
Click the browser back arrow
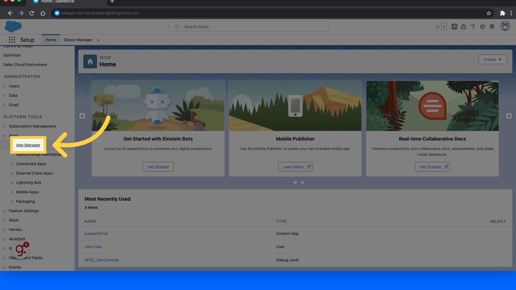[x=10, y=13]
